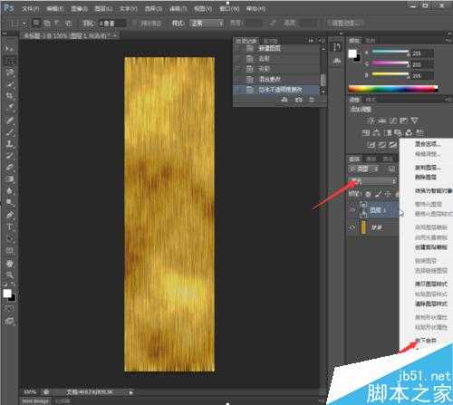Click the Refine Edge button
The image size is (453, 405).
[x=345, y=24]
